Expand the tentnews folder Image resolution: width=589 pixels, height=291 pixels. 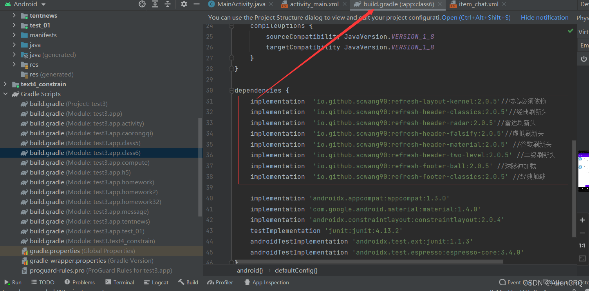(14, 15)
